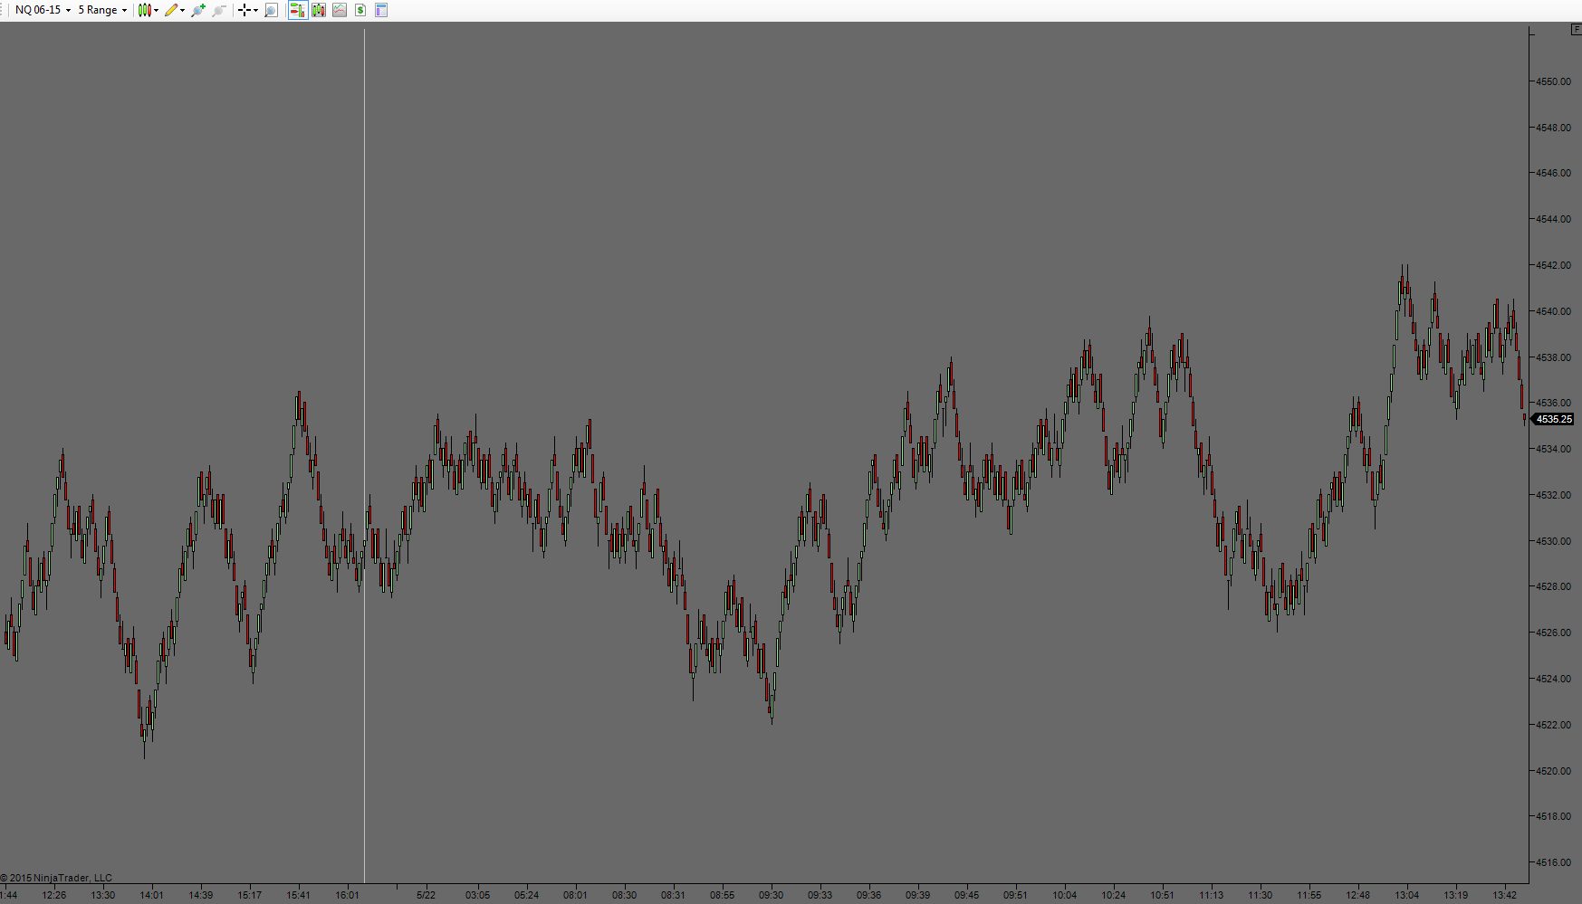Open Strategies green dollar-sign icon
Screen dimensions: 1582x904
360,10
